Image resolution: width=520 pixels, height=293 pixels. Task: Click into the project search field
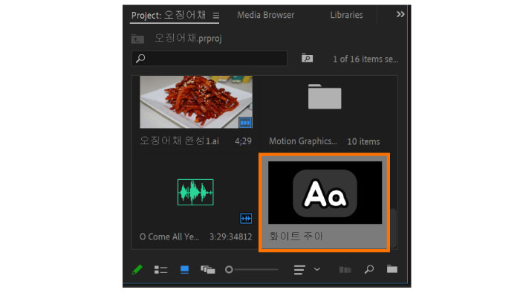click(209, 59)
